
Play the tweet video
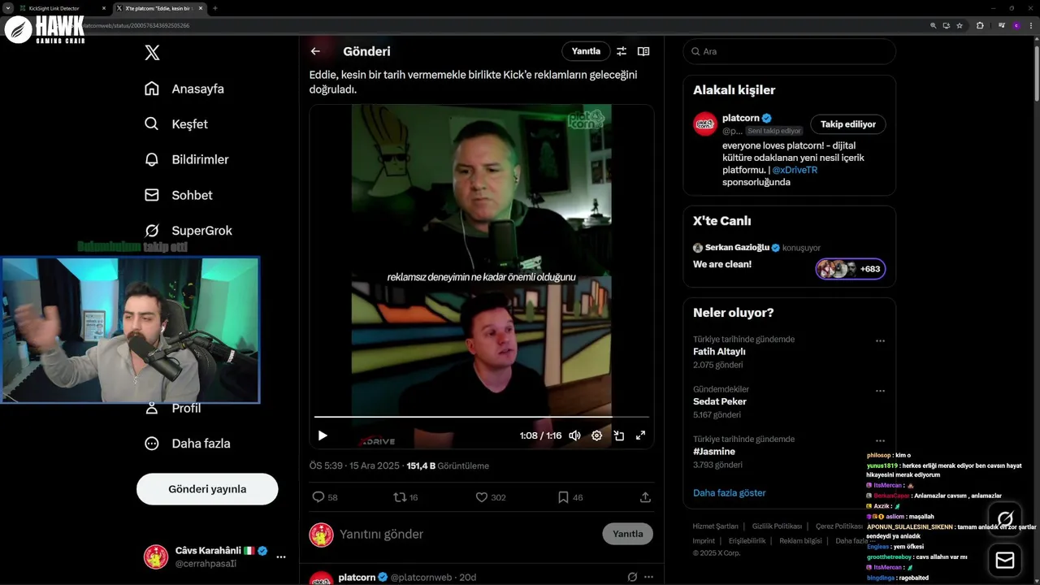pos(323,435)
